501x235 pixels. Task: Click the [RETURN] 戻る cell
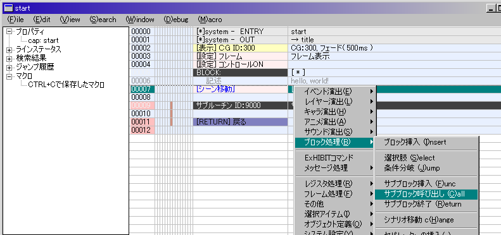click(x=240, y=122)
